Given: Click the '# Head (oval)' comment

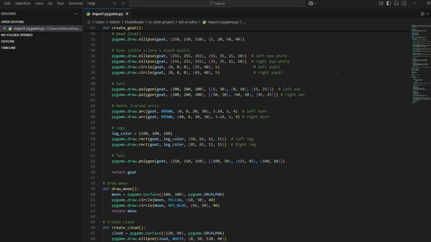Looking at the screenshot, I should 126,34.
